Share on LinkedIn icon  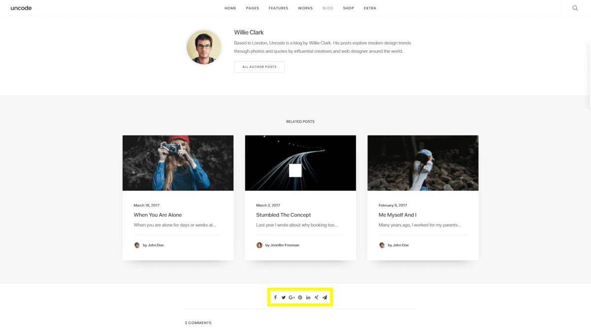[x=308, y=298]
